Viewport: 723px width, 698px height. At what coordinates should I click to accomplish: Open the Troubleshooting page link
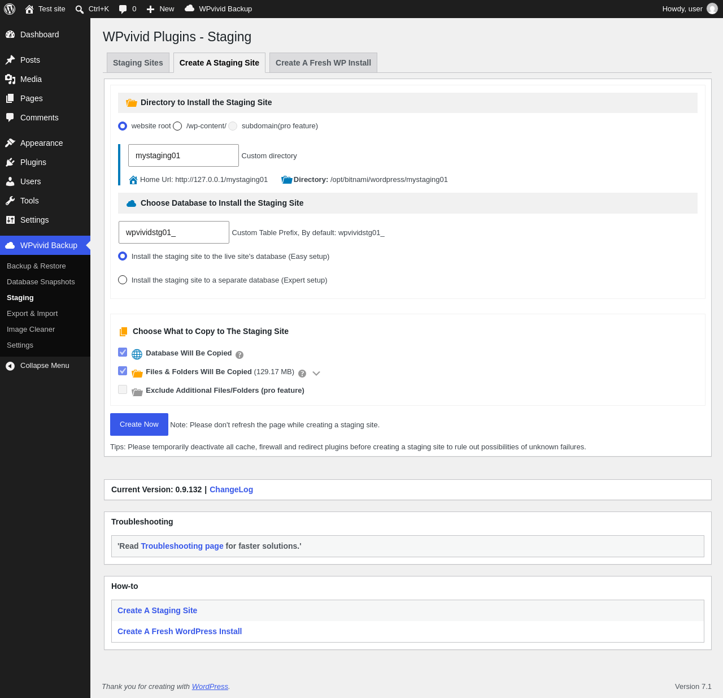[x=182, y=546]
